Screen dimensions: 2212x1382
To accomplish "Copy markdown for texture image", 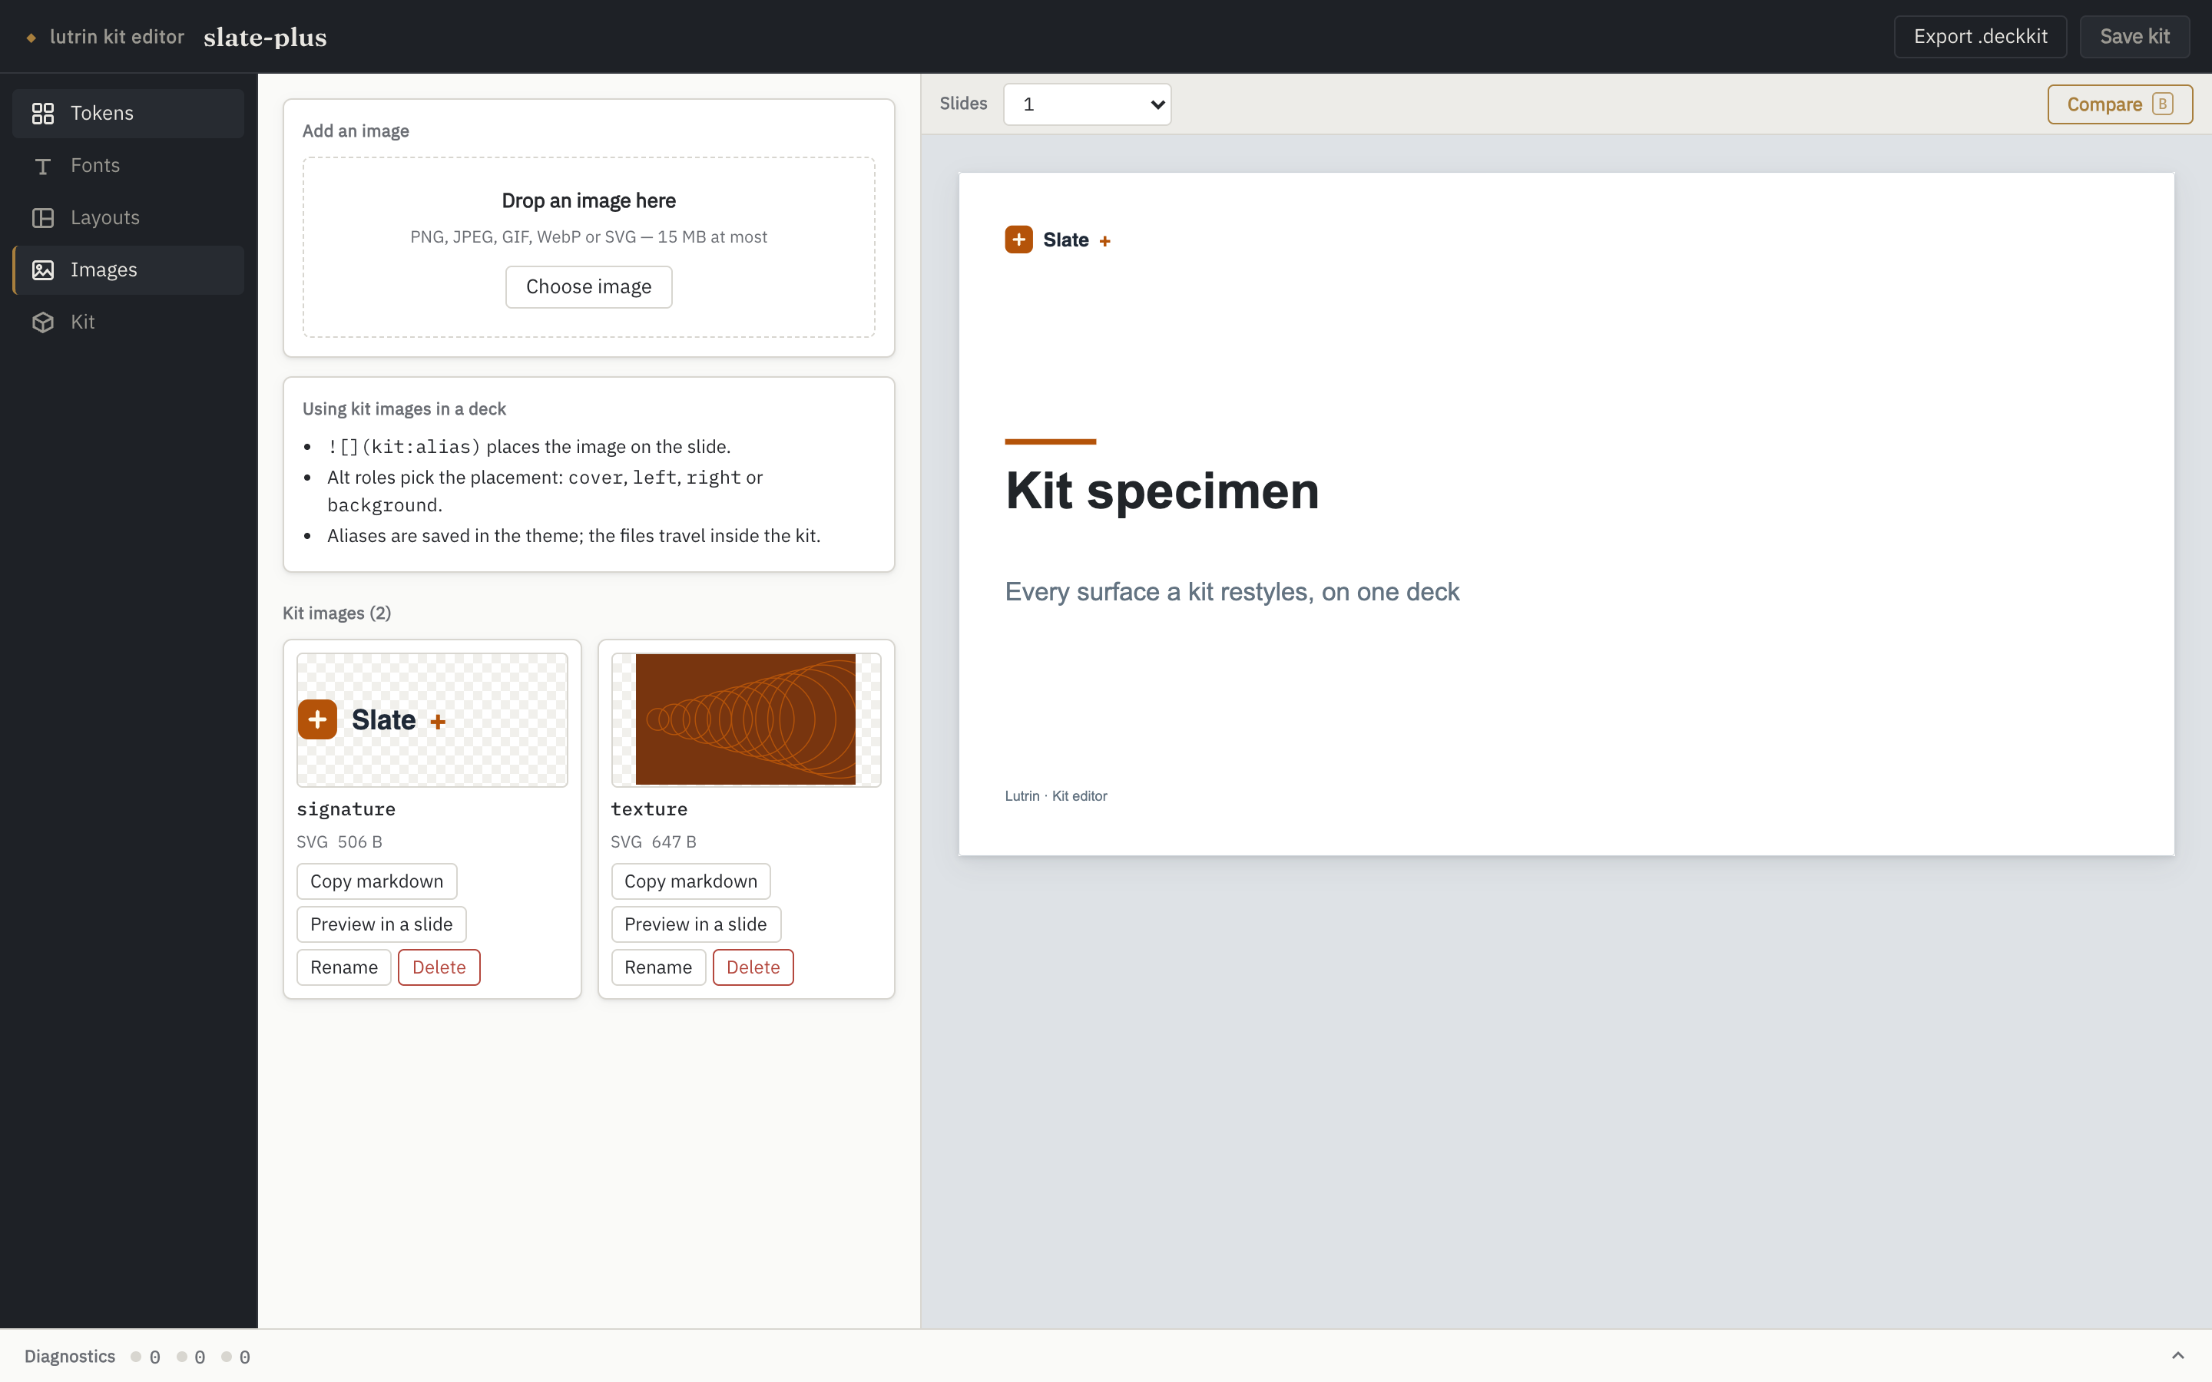I will point(690,881).
